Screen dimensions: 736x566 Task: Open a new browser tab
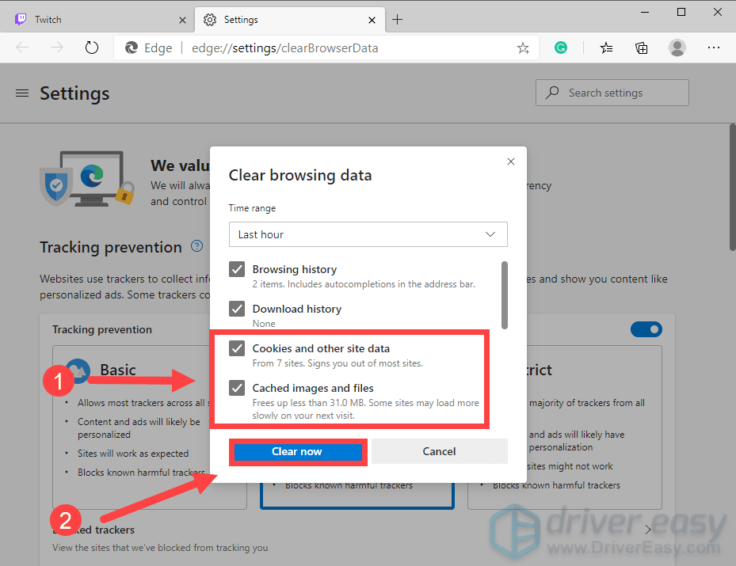(397, 20)
